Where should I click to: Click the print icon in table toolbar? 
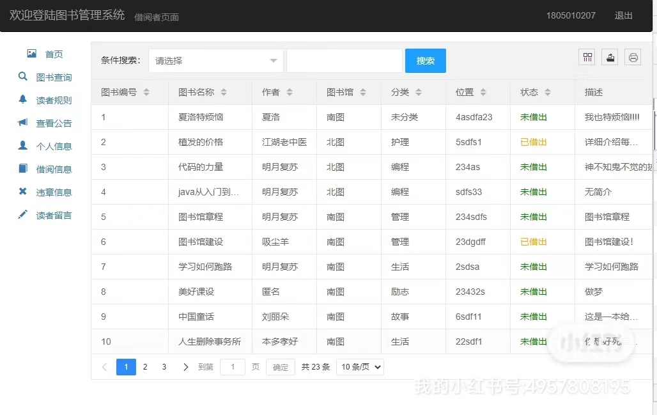[633, 58]
